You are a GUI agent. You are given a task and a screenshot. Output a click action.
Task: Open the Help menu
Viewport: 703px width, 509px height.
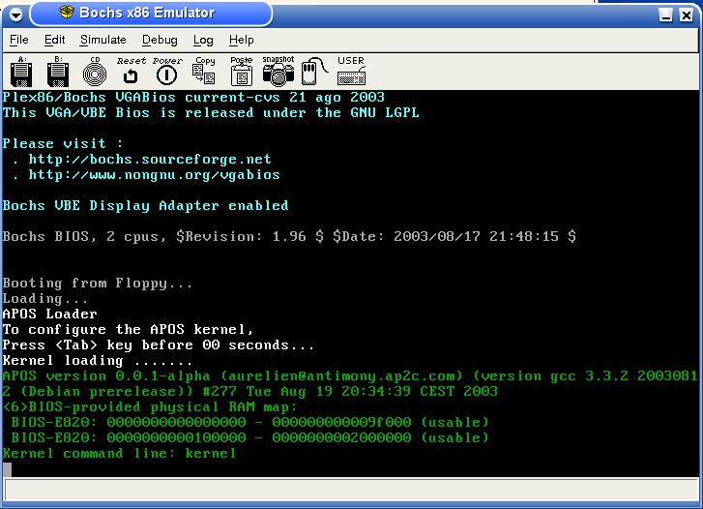(241, 40)
